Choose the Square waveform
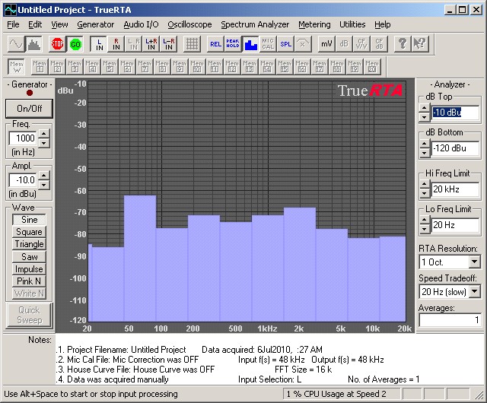 (x=29, y=232)
